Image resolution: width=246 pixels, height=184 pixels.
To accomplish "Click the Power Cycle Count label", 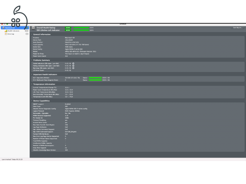I will pos(39,56).
